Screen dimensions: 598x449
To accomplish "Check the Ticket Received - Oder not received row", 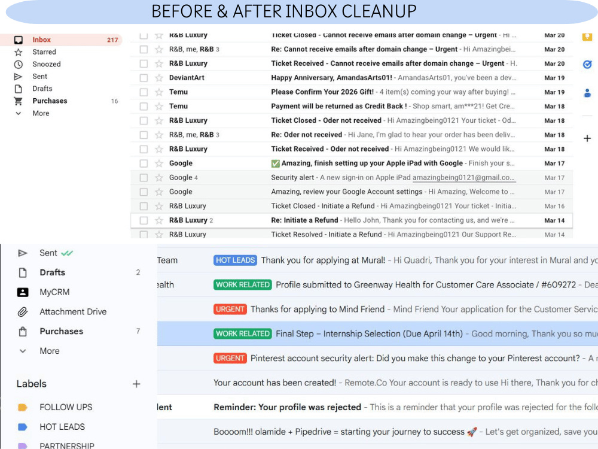I will [x=144, y=149].
